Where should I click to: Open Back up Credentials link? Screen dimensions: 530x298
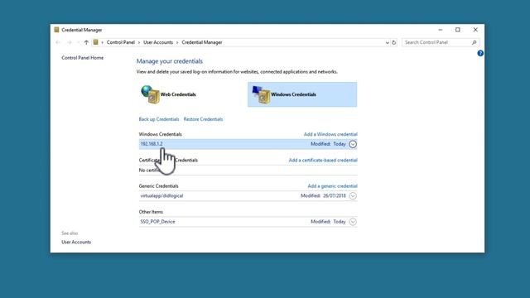(x=159, y=119)
